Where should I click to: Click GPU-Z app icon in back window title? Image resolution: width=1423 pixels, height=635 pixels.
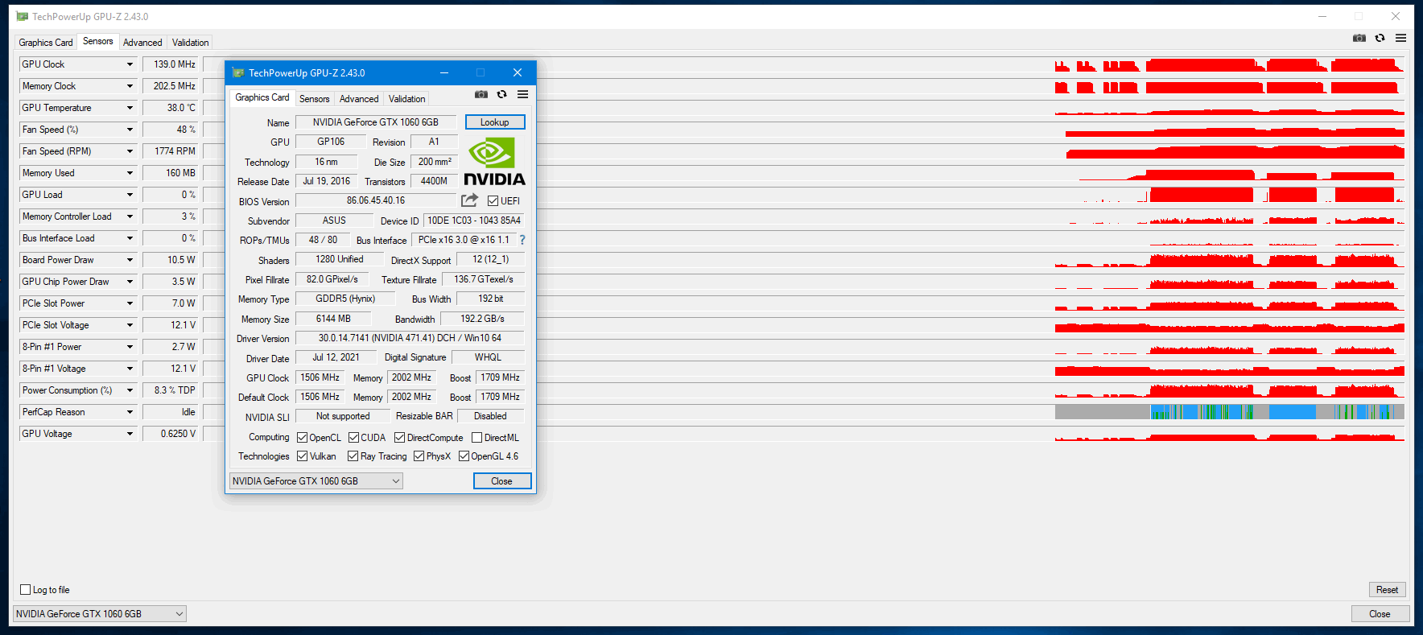click(22, 16)
